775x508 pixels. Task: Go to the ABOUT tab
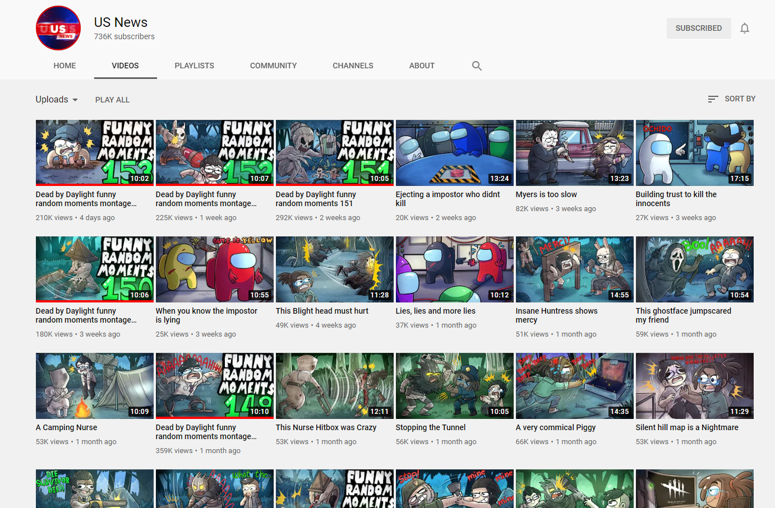click(x=422, y=66)
